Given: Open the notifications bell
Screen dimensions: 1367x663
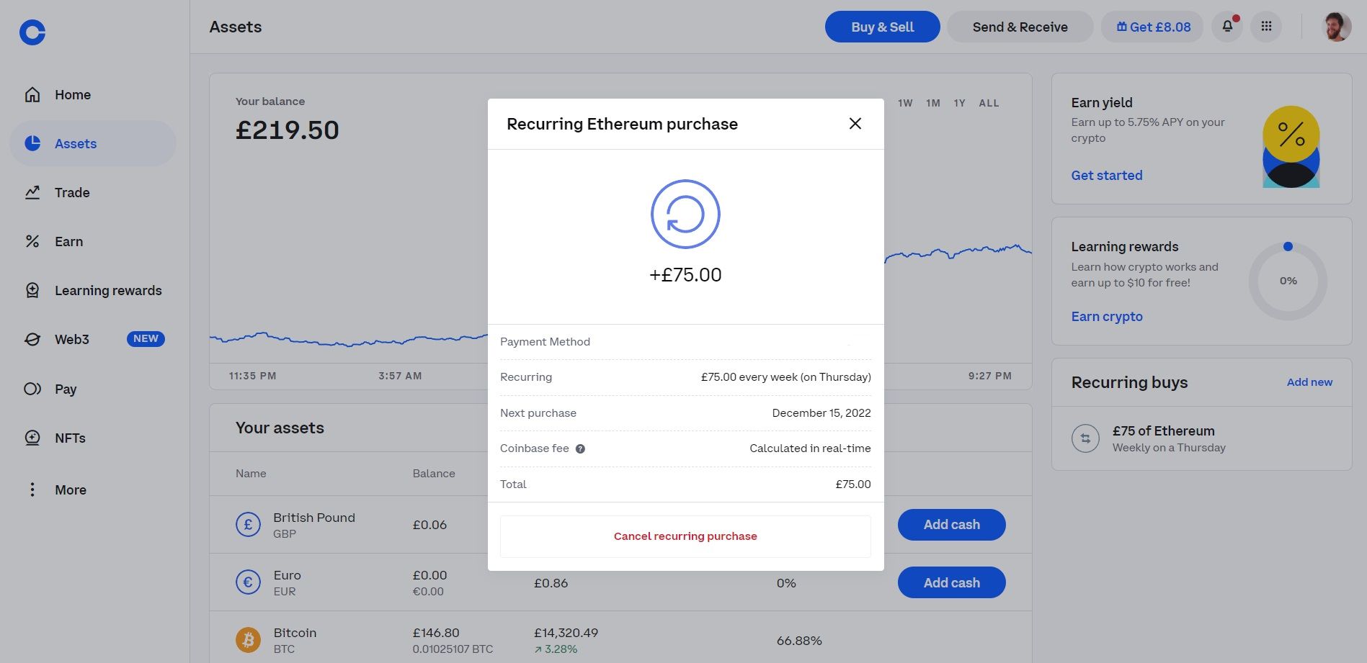Looking at the screenshot, I should pos(1227,27).
